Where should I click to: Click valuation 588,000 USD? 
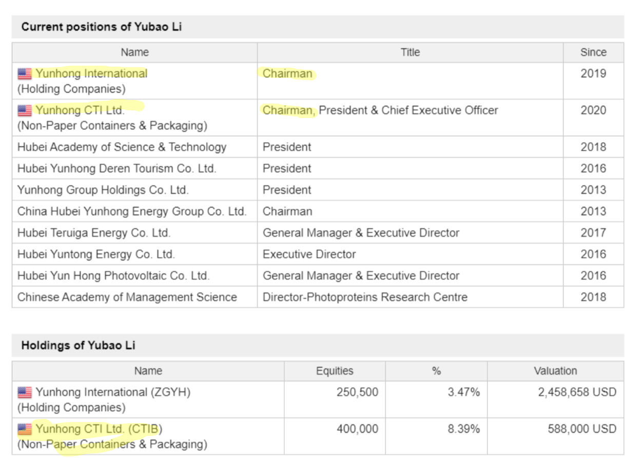(x=582, y=429)
